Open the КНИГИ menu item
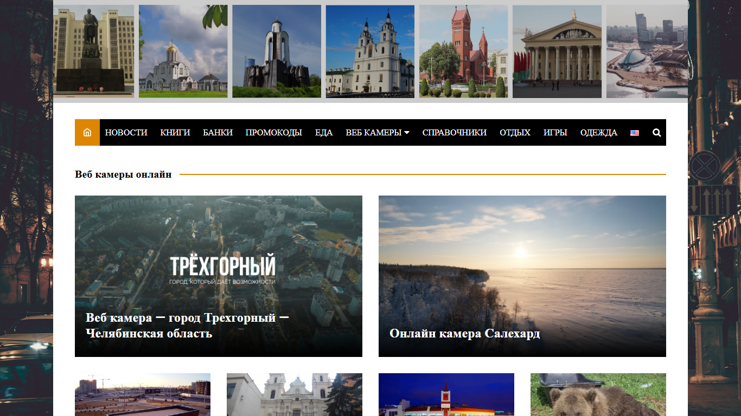 175,133
